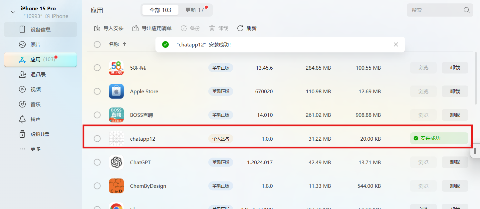Select the Apple Store row checkbox
The image size is (480, 209).
click(x=97, y=91)
